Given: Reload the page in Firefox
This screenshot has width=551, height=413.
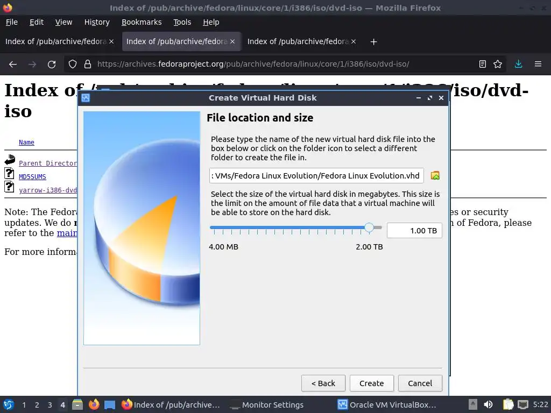Looking at the screenshot, I should click(x=52, y=65).
